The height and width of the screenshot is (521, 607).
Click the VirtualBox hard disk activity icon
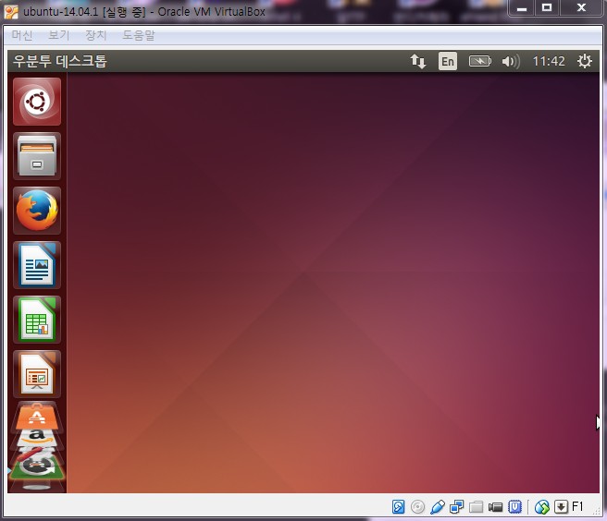pos(399,507)
